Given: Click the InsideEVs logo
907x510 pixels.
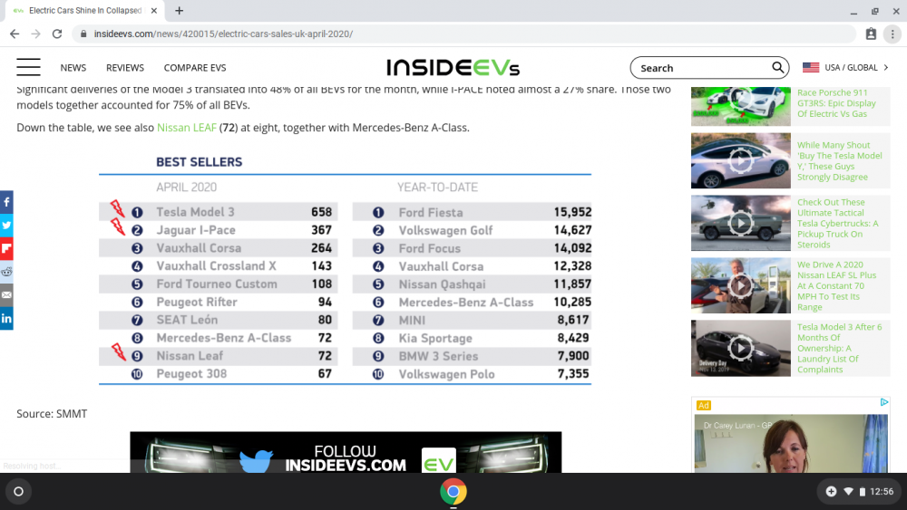Looking at the screenshot, I should click(x=453, y=68).
